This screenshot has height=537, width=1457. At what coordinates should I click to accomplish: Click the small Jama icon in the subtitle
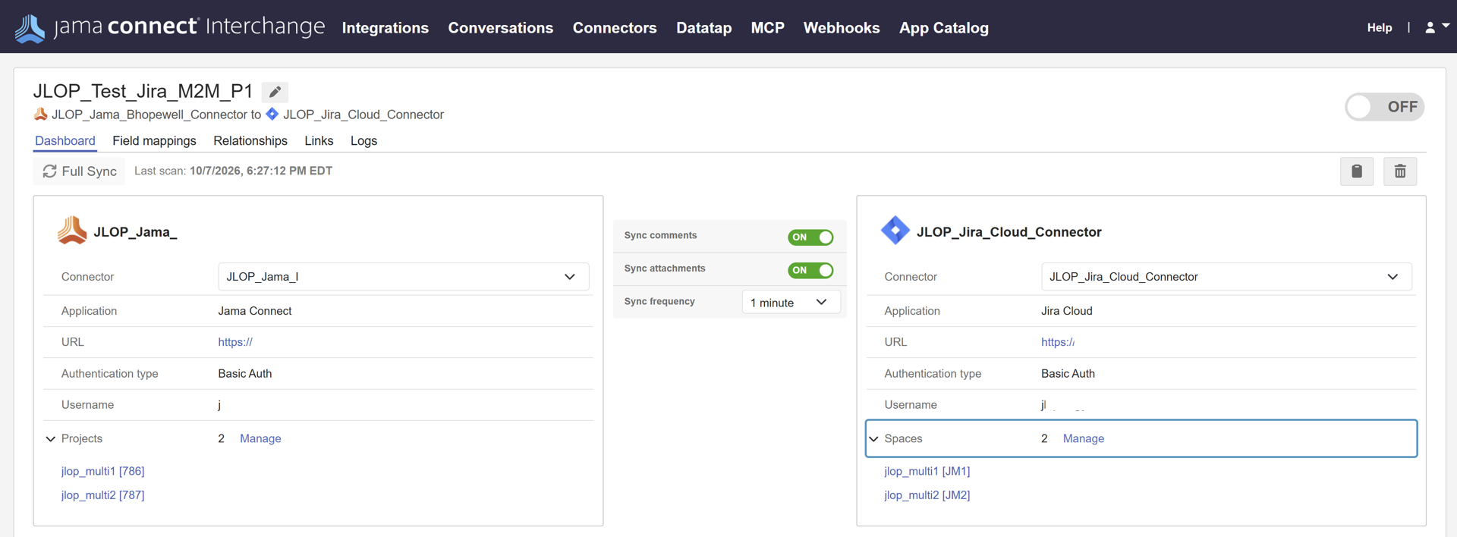[40, 115]
